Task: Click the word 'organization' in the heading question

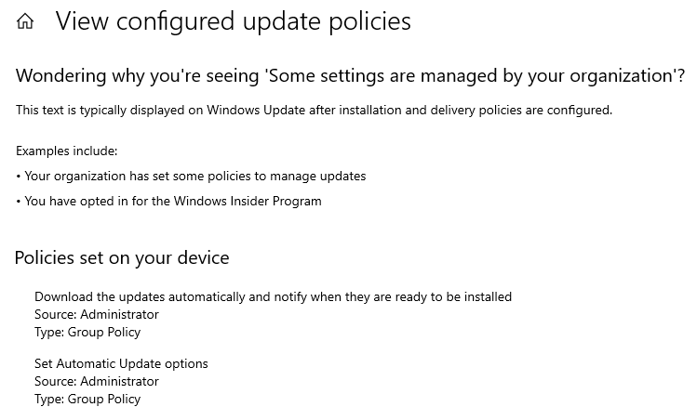Action: coord(621,76)
